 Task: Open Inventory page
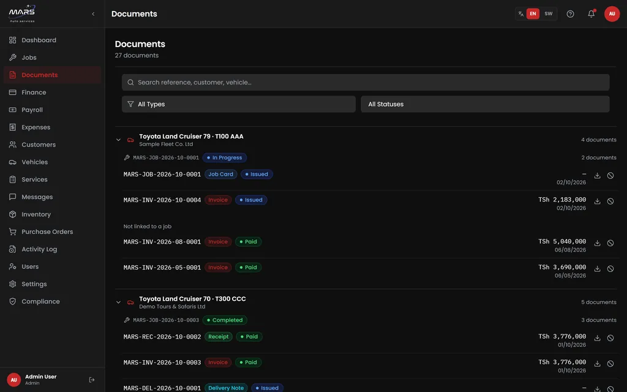click(53, 214)
